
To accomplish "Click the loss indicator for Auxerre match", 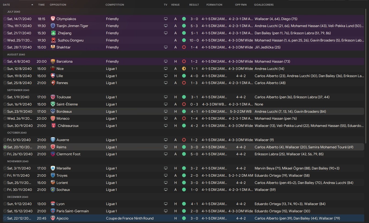I will [184, 140].
